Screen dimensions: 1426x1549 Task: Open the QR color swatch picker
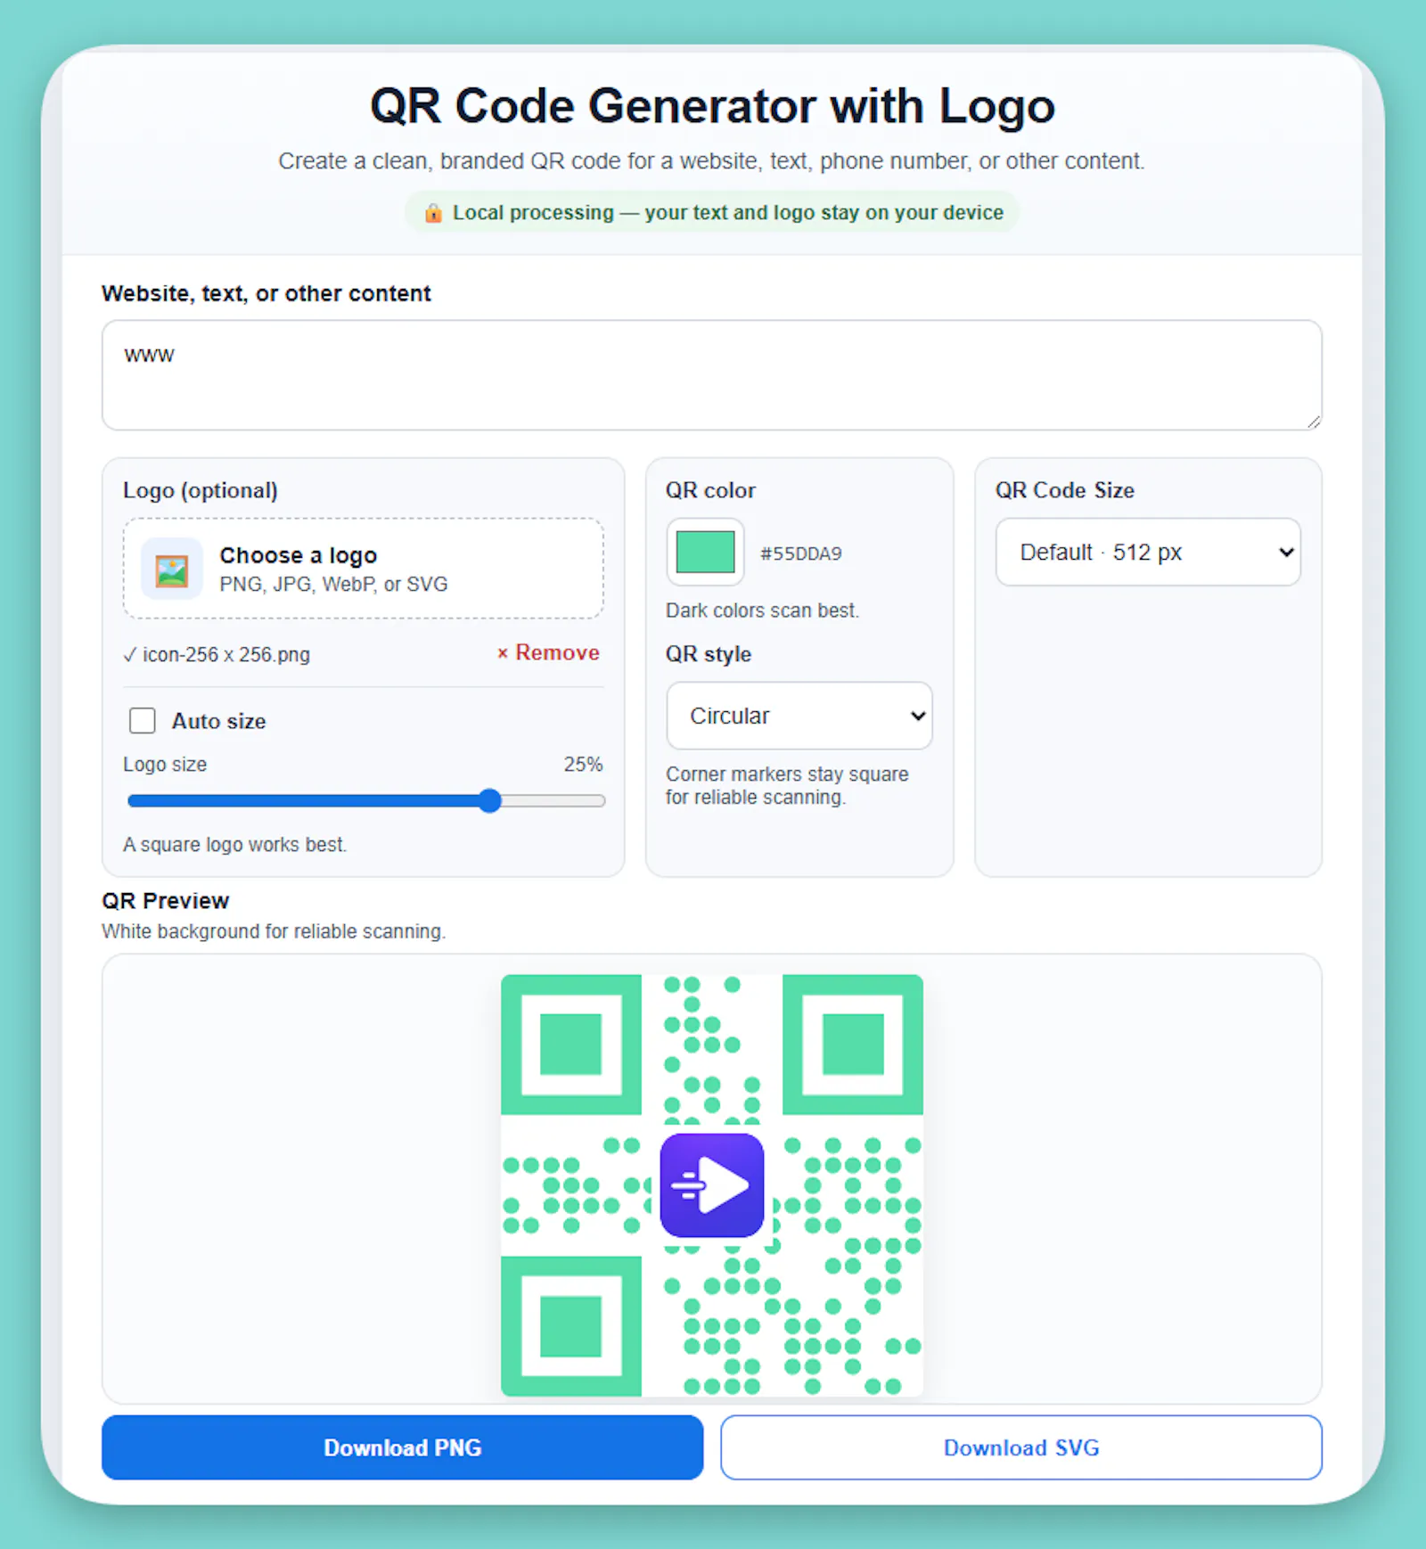(x=706, y=552)
